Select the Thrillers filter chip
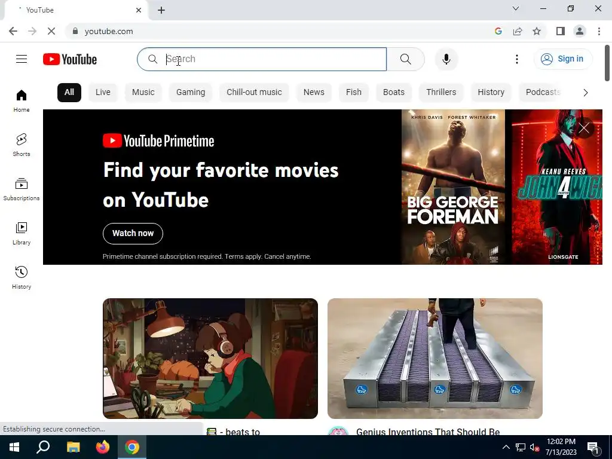Image resolution: width=612 pixels, height=459 pixels. [x=441, y=93]
